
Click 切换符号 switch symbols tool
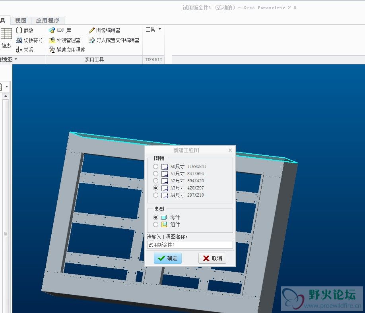pos(29,40)
